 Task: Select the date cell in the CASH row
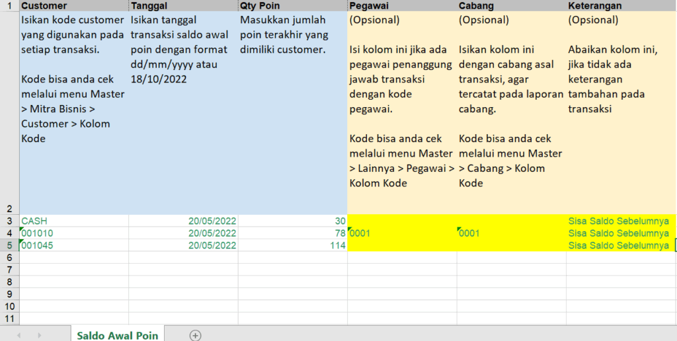pyautogui.click(x=183, y=221)
